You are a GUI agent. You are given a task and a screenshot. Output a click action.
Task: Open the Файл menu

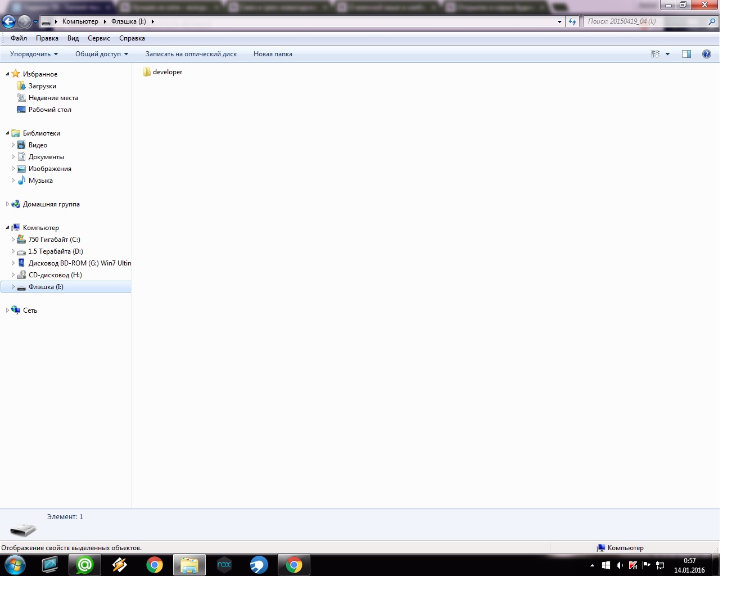point(19,38)
